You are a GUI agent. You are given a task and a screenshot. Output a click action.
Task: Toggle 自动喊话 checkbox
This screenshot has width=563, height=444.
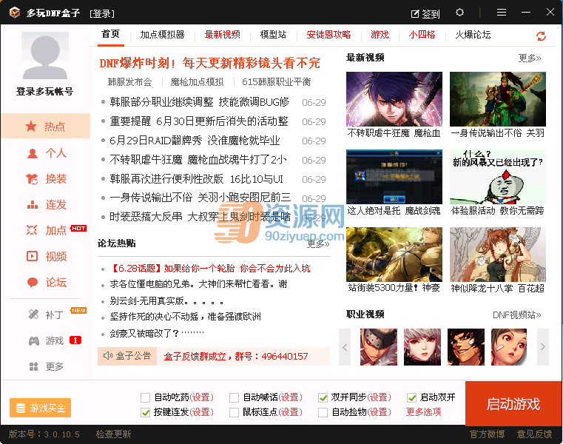click(x=234, y=397)
